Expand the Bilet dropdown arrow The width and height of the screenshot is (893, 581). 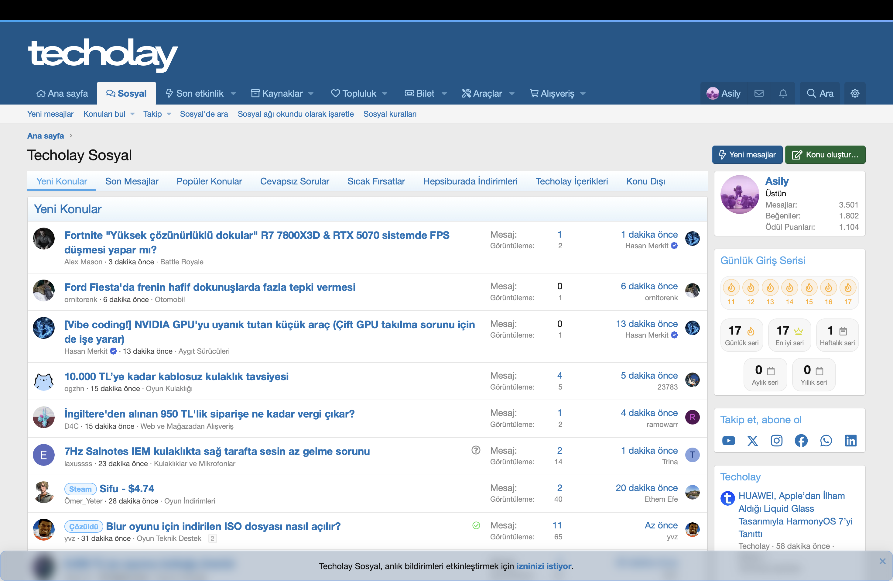tap(444, 94)
